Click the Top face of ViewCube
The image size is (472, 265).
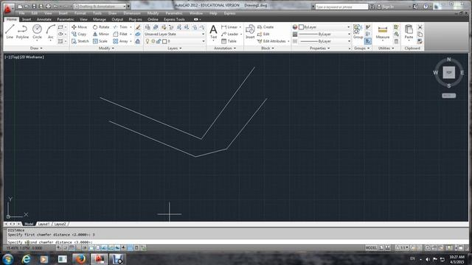click(x=449, y=72)
